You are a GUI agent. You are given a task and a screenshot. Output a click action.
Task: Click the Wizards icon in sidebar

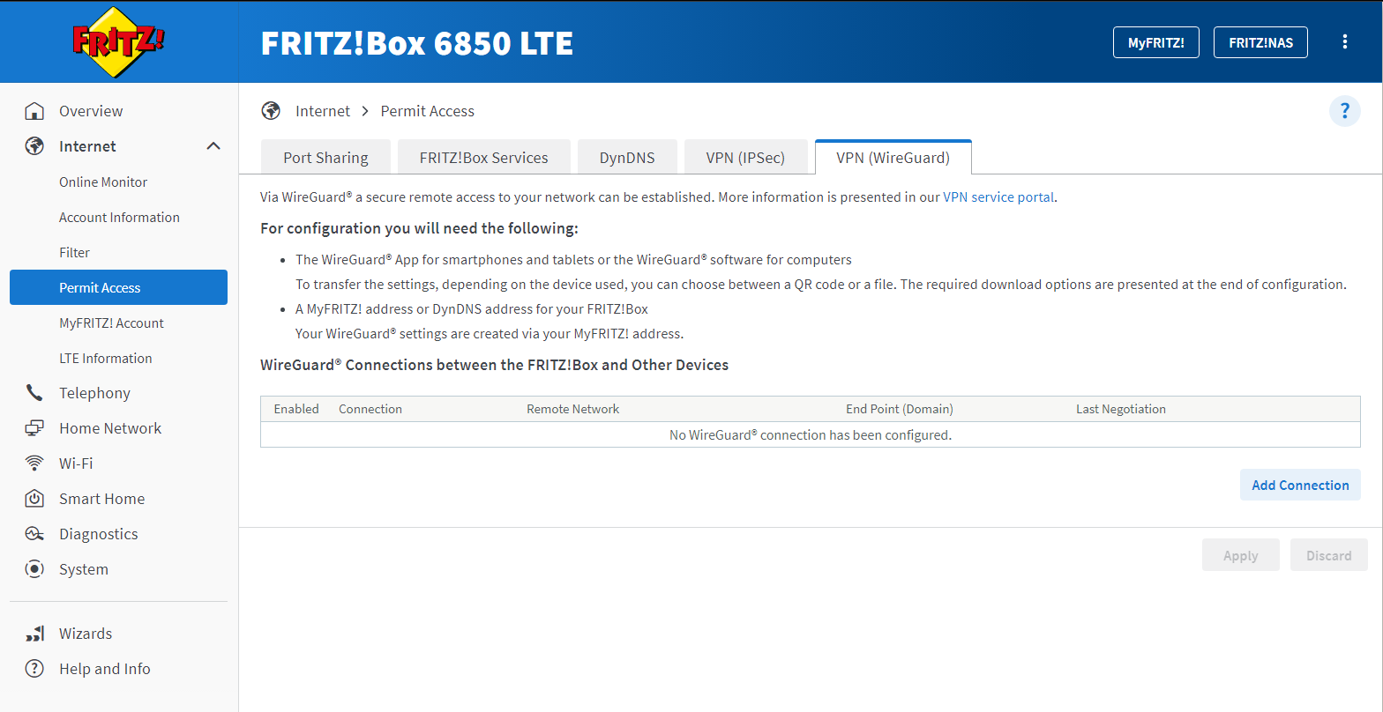click(34, 634)
